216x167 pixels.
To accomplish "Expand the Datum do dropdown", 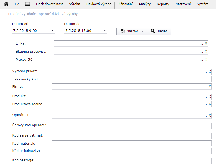I will click(105, 31).
